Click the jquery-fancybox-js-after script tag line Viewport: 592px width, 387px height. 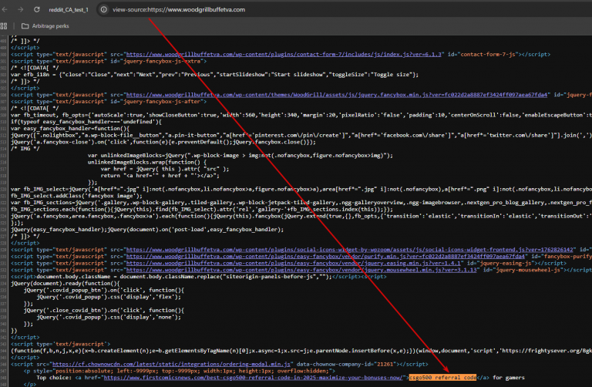click(x=109, y=102)
